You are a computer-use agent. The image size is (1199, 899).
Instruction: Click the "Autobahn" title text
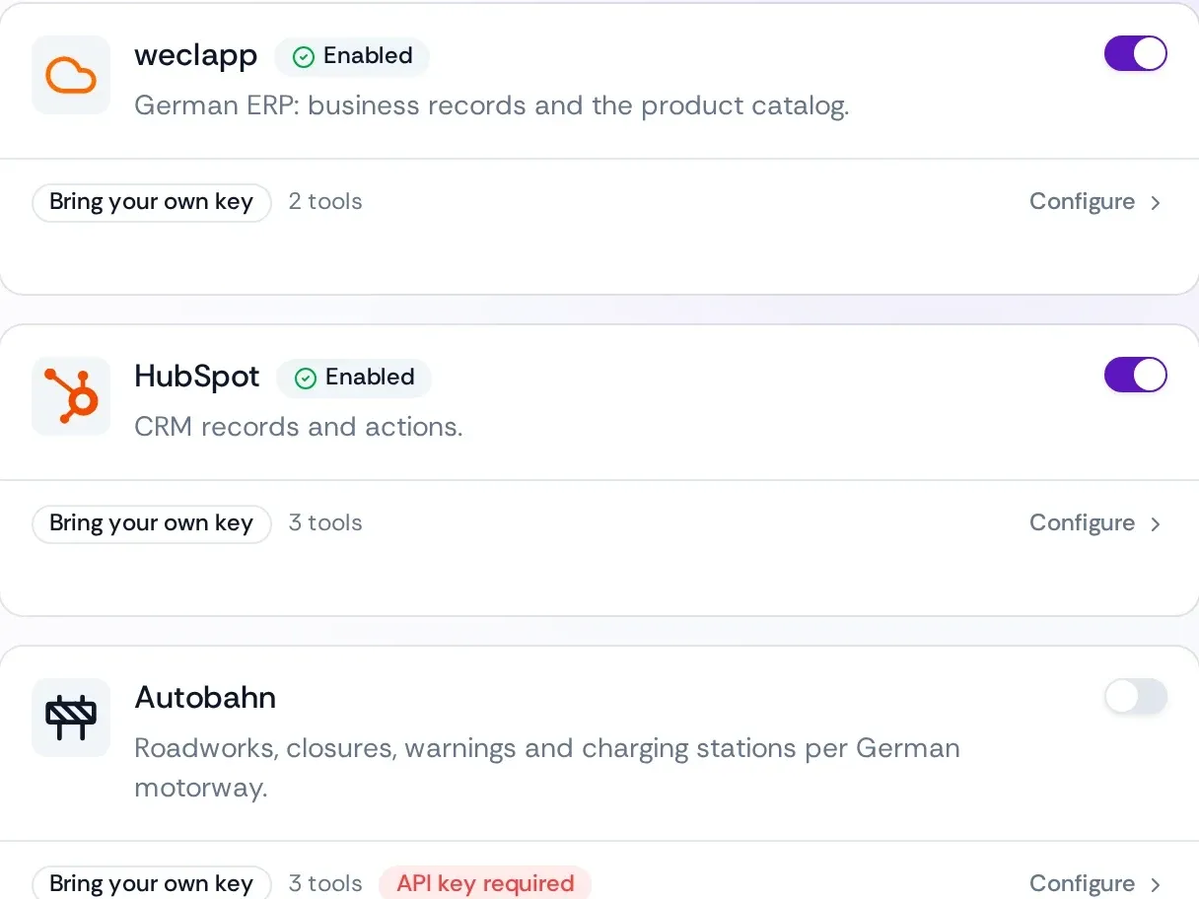tap(205, 698)
